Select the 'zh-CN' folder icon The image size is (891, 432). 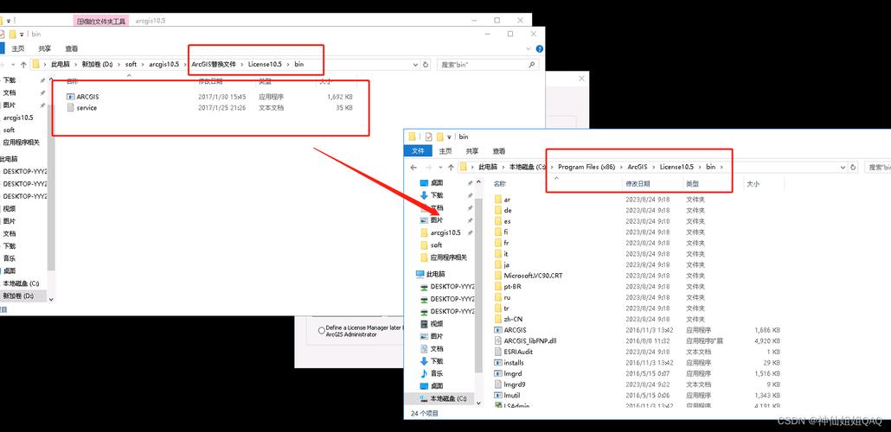point(498,319)
